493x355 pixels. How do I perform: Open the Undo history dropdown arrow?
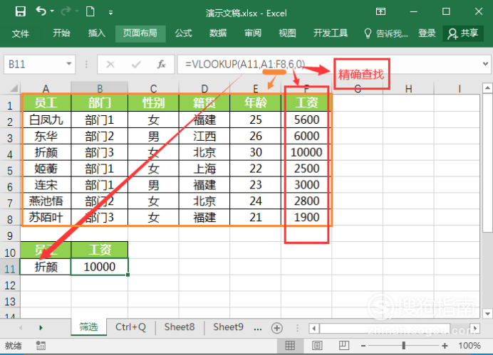[x=52, y=11]
